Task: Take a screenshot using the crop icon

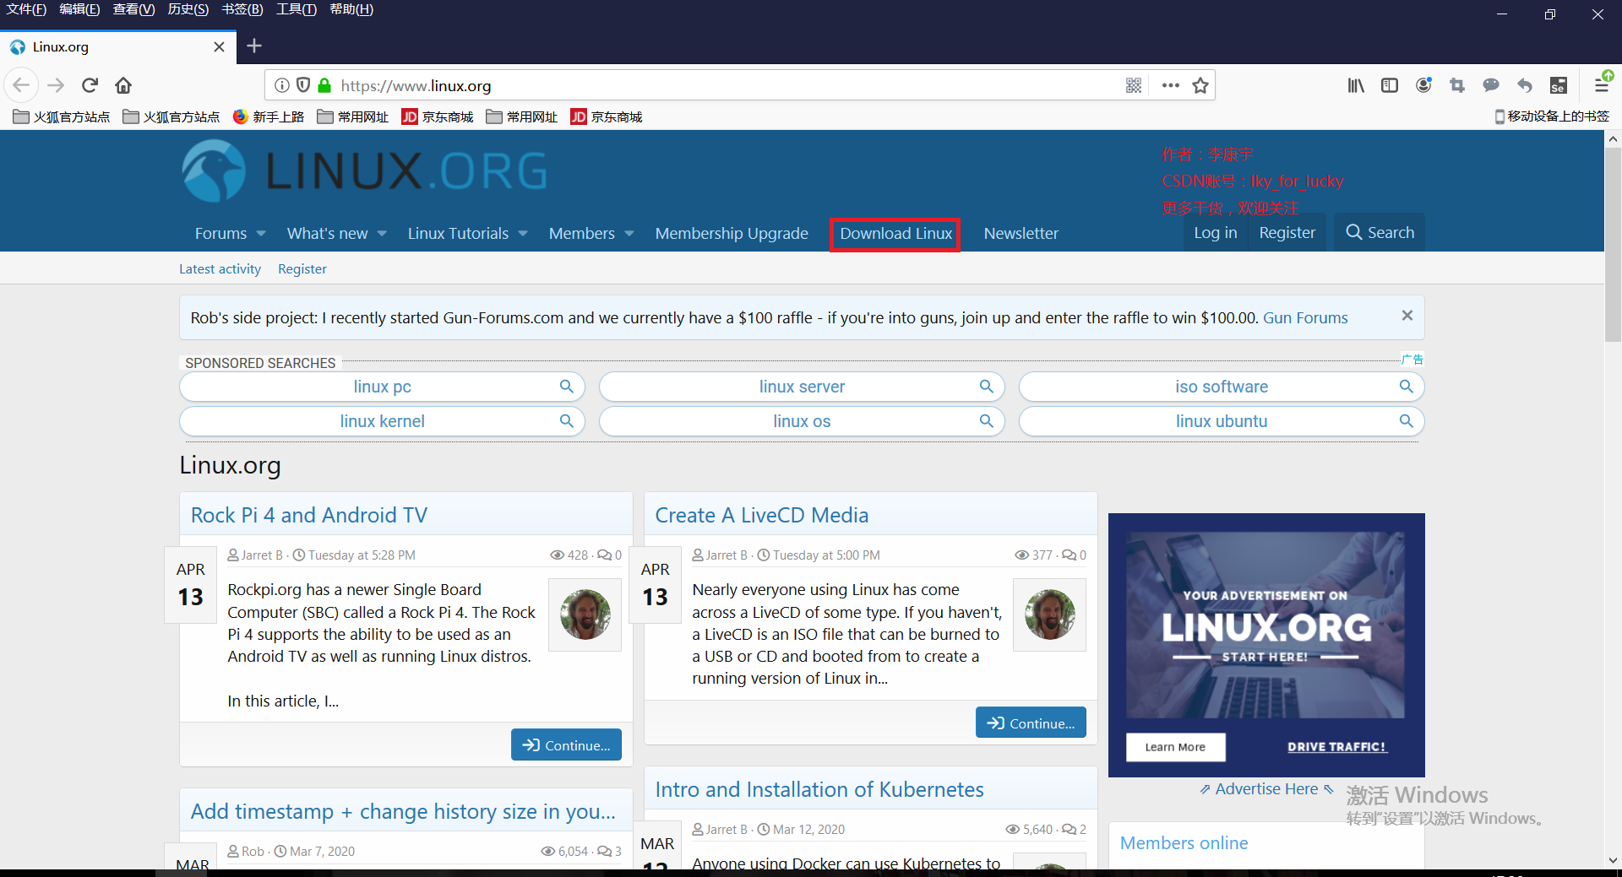Action: 1457,85
